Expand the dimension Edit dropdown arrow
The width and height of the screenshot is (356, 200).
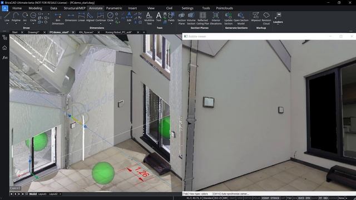pyautogui.click(x=129, y=23)
